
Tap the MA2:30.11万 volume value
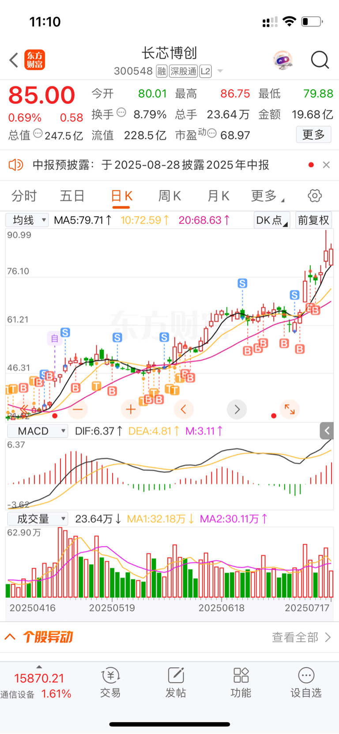pos(234,519)
